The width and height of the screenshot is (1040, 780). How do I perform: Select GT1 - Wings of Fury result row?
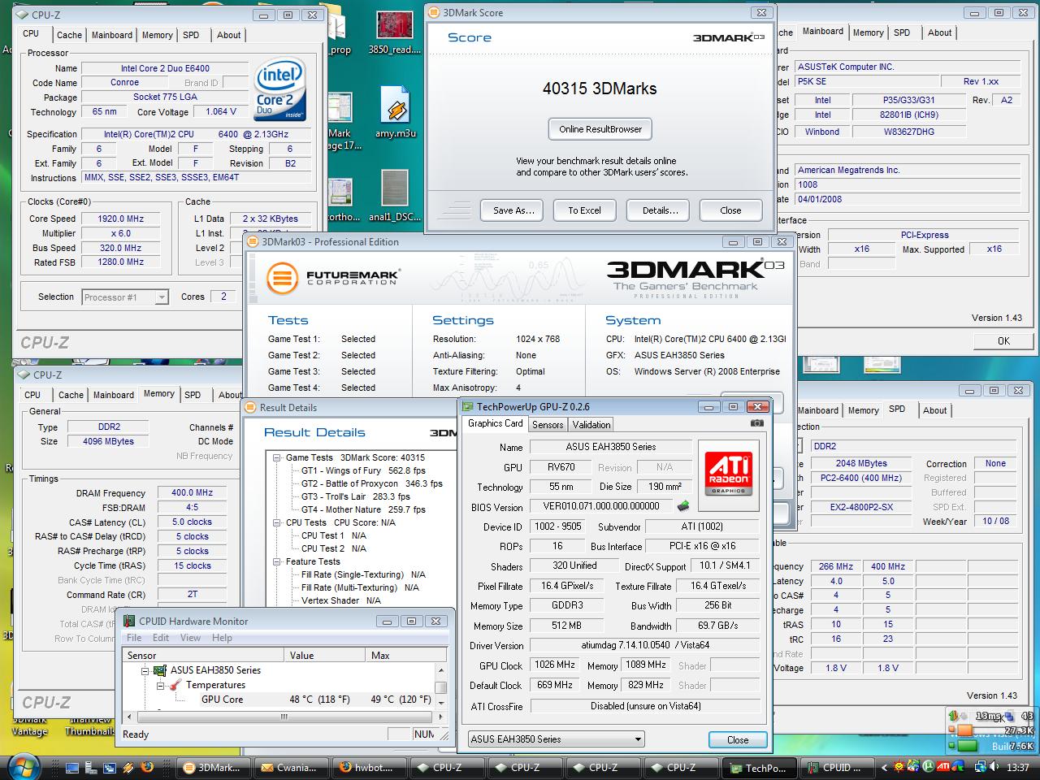pos(363,470)
